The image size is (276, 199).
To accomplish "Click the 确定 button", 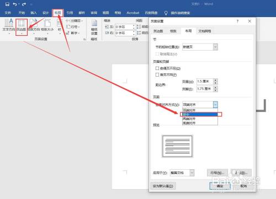I will point(220,186).
